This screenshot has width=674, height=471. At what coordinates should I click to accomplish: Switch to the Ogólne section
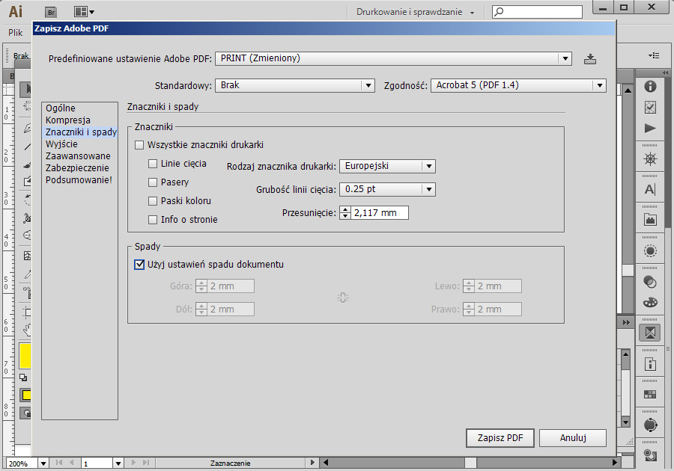[x=61, y=108]
